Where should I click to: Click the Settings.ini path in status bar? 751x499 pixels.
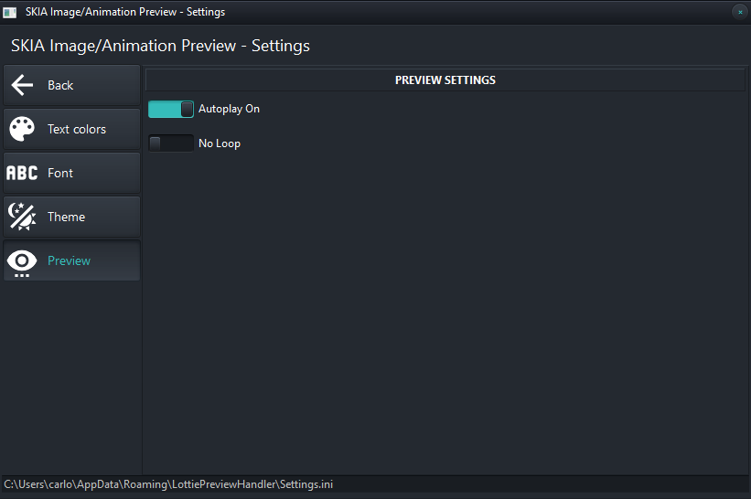(x=168, y=484)
